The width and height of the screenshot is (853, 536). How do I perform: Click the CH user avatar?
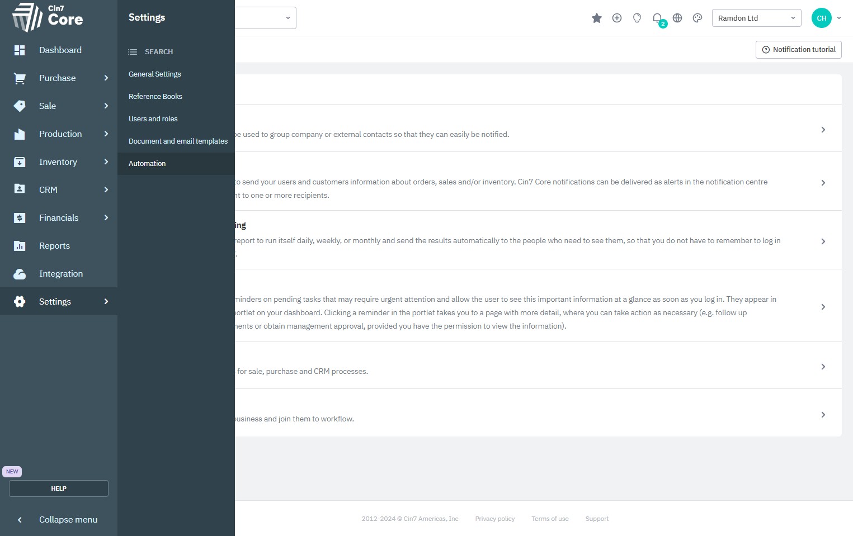(821, 18)
